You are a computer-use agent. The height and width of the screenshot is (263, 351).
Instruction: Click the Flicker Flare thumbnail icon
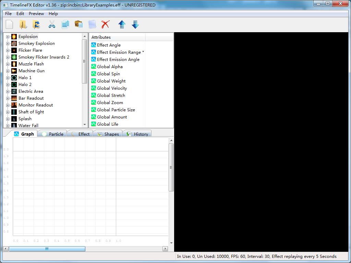click(14, 50)
